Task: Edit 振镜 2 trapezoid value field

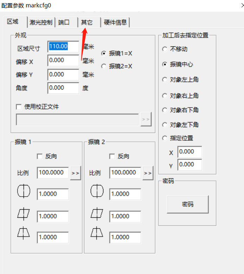Action: pos(125,237)
